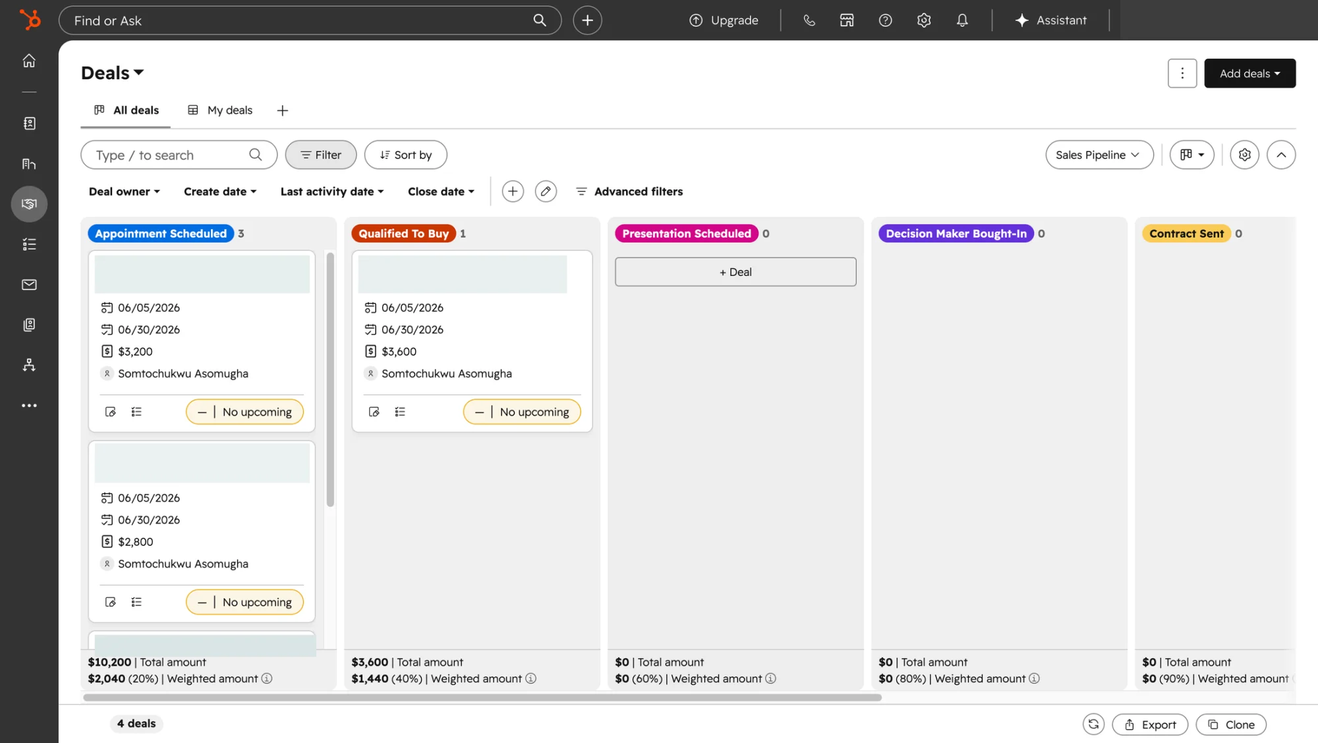Click the Clone button
Screen dimensions: 1318x743
coord(1230,725)
